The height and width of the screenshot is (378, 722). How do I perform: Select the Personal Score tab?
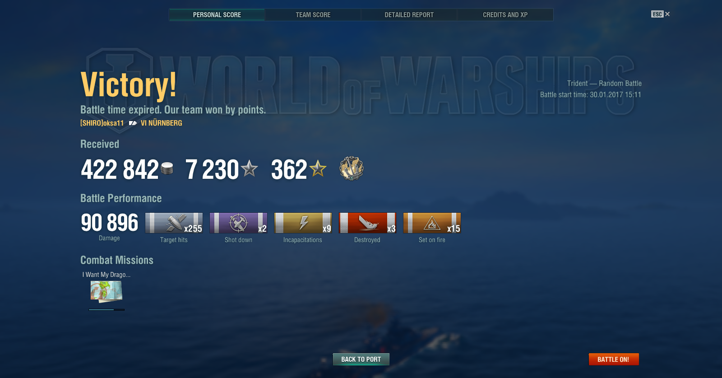(217, 15)
